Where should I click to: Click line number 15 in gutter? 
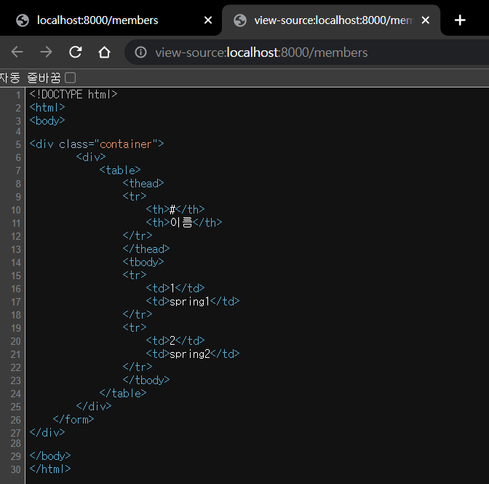coord(16,276)
